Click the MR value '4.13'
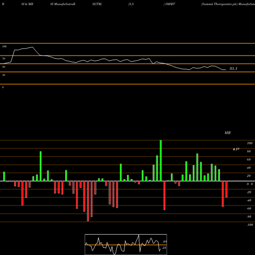Screen dimensions: 255x255 (236, 149)
